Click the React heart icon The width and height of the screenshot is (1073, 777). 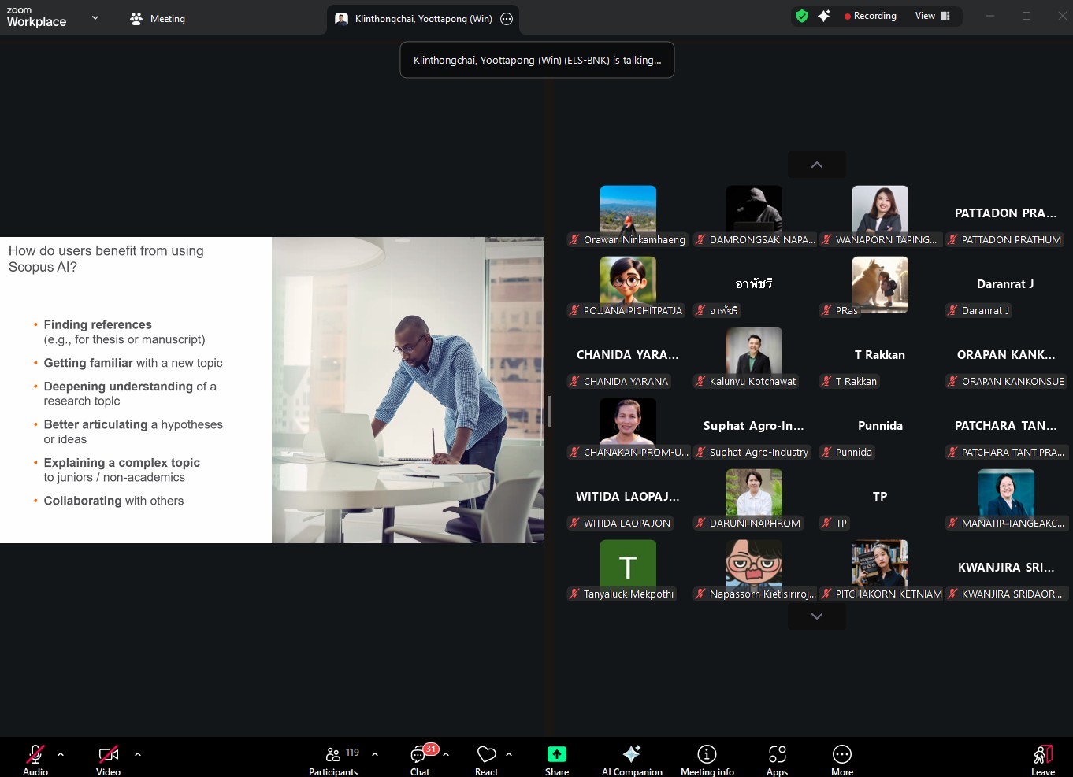[486, 754]
